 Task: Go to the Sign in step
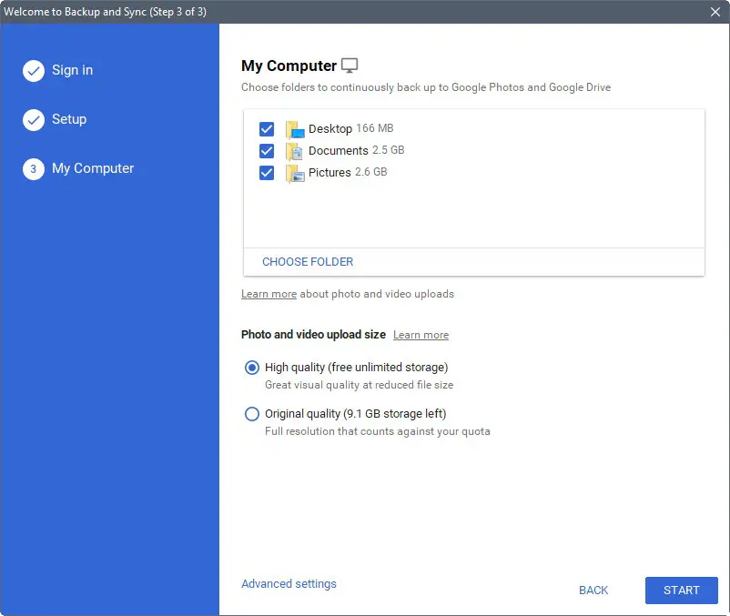point(72,70)
